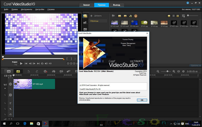Viewport: 202px width, 127px height.
Task: Click the timeline zoom in magnifier
Action: click(174, 71)
